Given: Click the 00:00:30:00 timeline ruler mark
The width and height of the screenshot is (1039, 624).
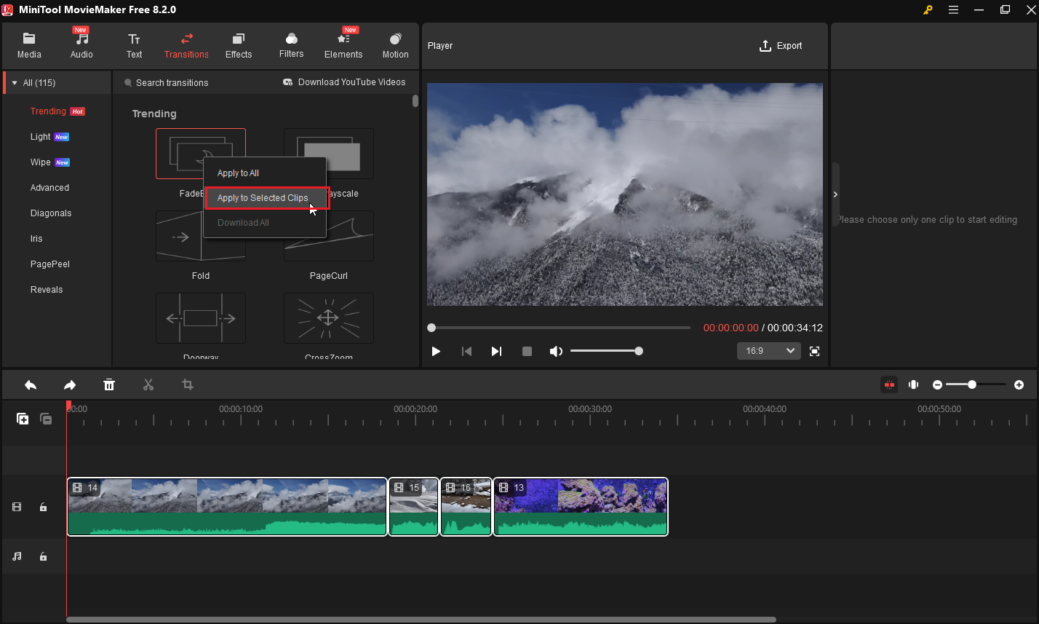Looking at the screenshot, I should (x=590, y=409).
